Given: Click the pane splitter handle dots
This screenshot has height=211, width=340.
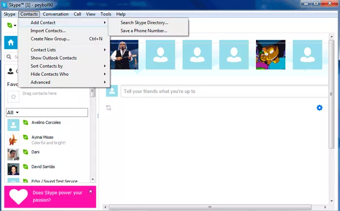Looking at the screenshot, I should tap(98, 116).
